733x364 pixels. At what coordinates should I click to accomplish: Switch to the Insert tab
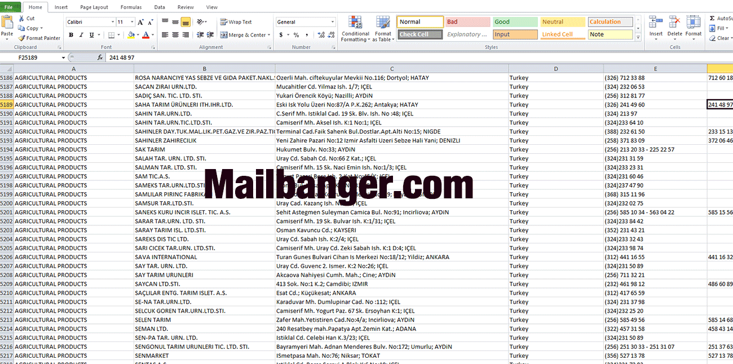click(x=61, y=7)
